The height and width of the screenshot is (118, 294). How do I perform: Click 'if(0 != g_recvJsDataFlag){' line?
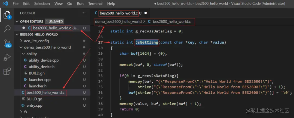(149, 76)
